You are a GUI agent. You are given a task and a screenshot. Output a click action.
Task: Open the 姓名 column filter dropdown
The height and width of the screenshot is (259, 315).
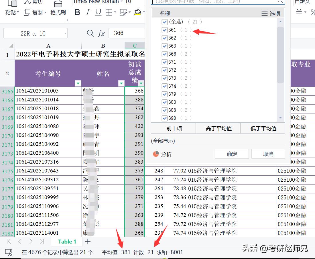pyautogui.click(x=121, y=83)
